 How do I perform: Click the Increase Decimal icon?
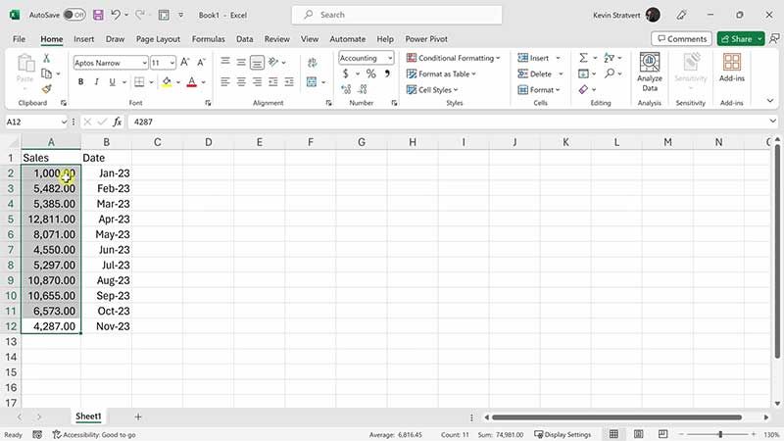point(346,89)
